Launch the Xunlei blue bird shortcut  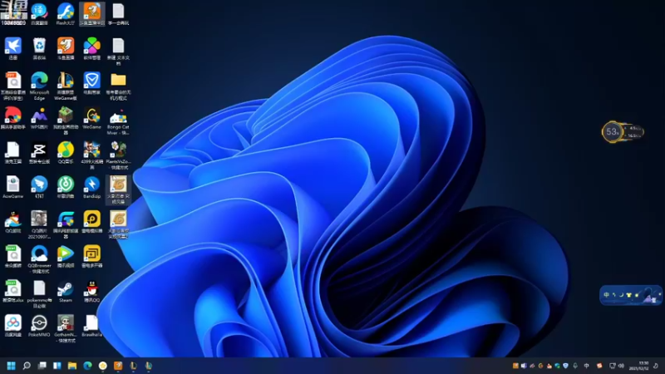(x=12, y=49)
